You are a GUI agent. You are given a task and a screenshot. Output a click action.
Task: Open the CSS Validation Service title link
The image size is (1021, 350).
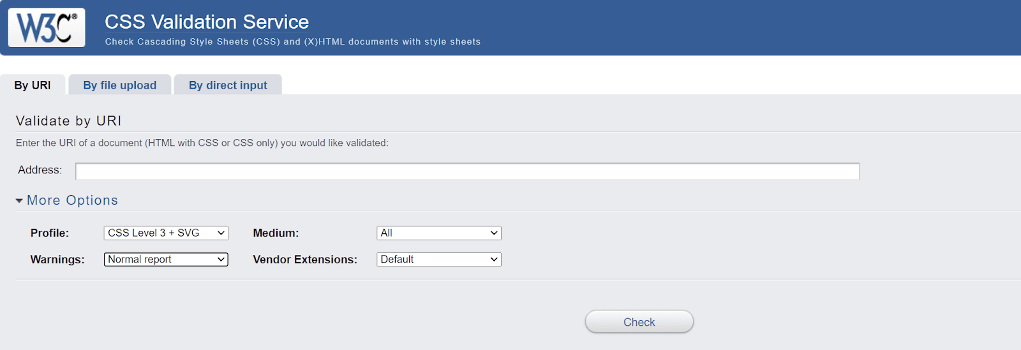tap(206, 22)
